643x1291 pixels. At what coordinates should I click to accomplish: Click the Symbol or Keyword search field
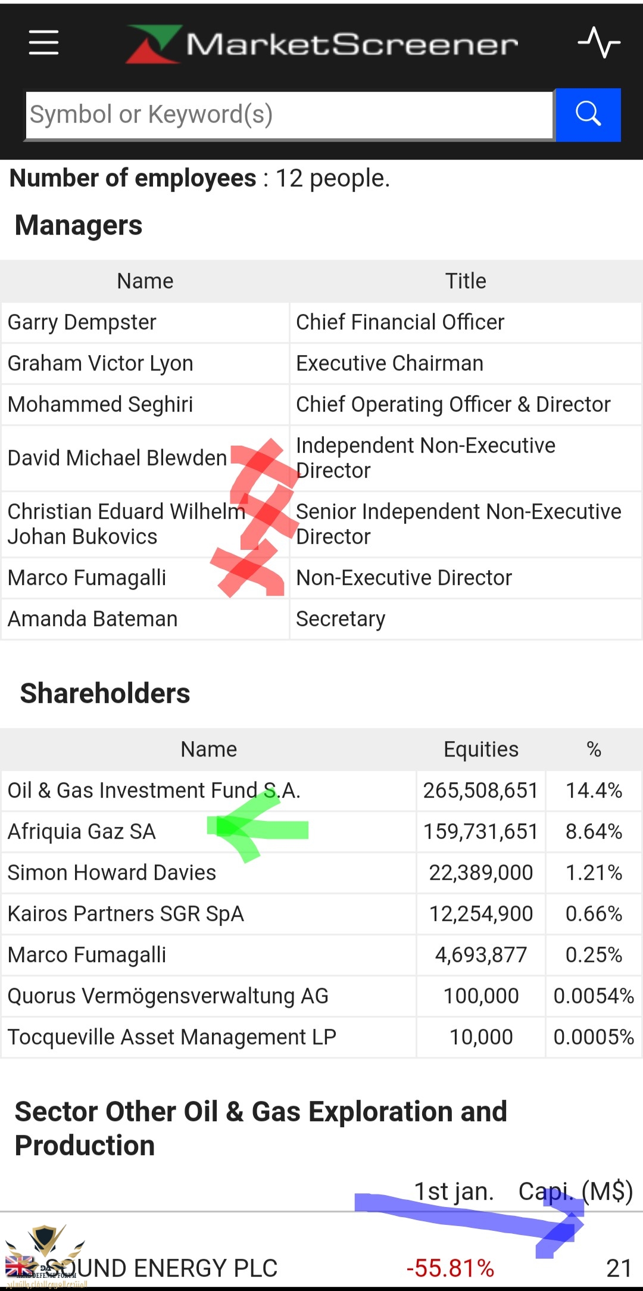coord(289,115)
